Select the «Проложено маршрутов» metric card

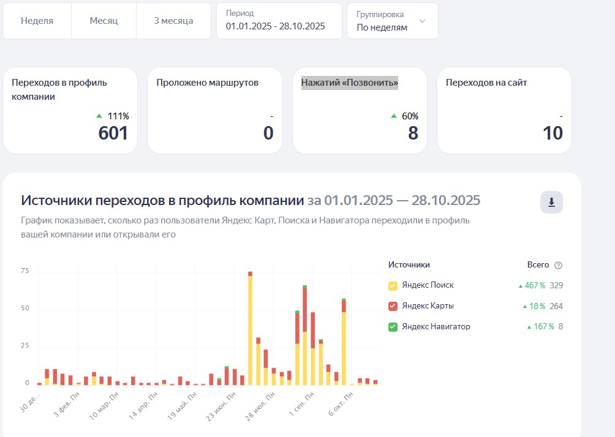point(214,110)
